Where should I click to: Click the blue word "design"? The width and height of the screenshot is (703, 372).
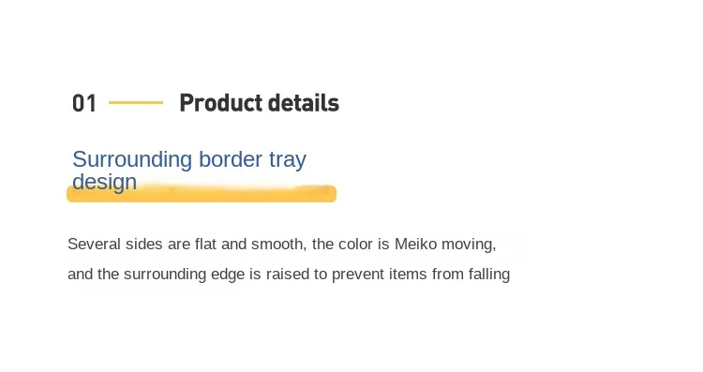click(104, 182)
